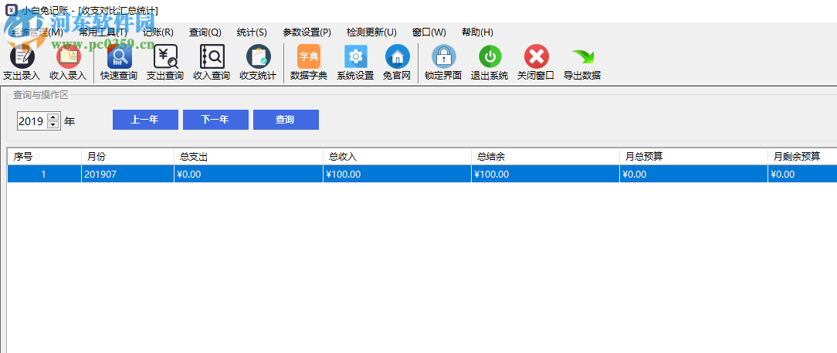Open 收支统计 statistics
This screenshot has height=353, width=837.
pyautogui.click(x=258, y=63)
